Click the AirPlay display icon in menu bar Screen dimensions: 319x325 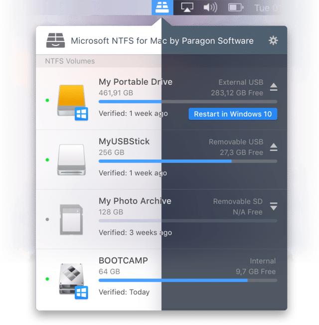point(187,7)
